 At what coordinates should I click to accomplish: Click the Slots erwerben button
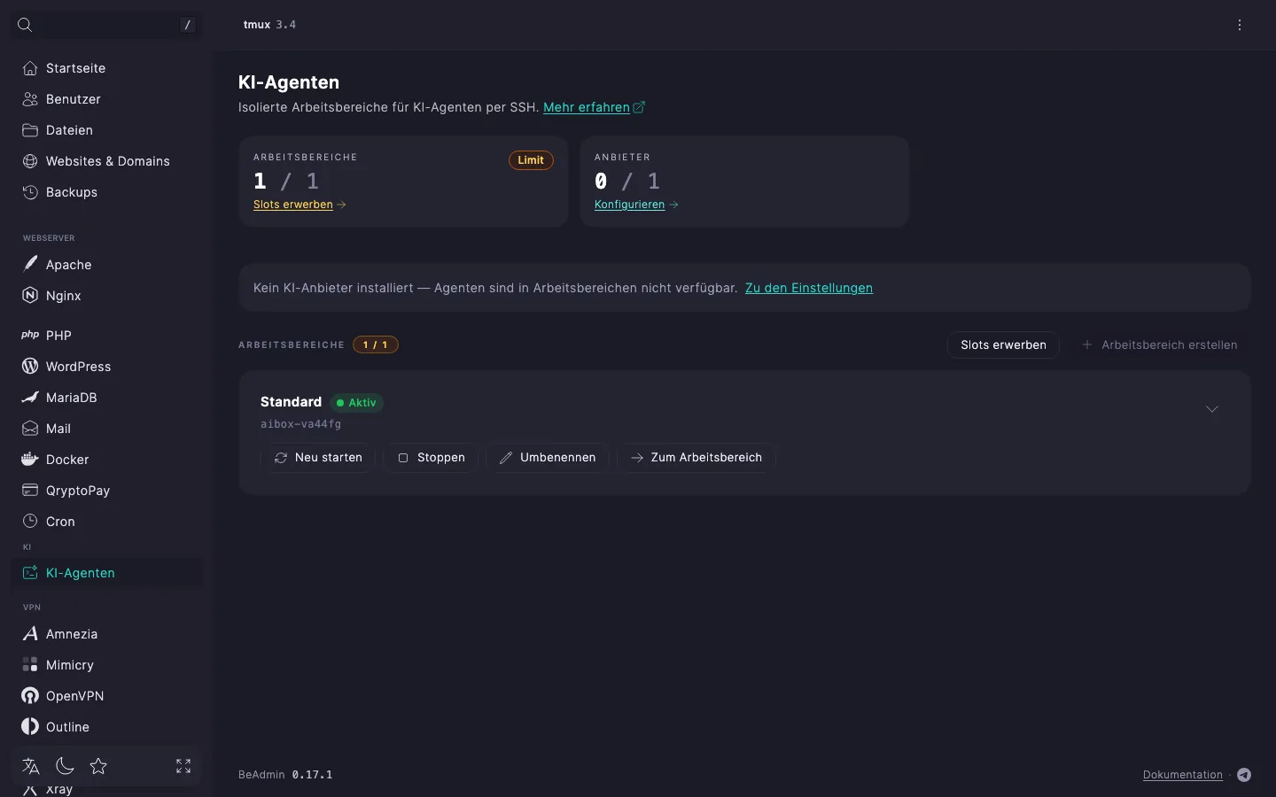[1003, 344]
